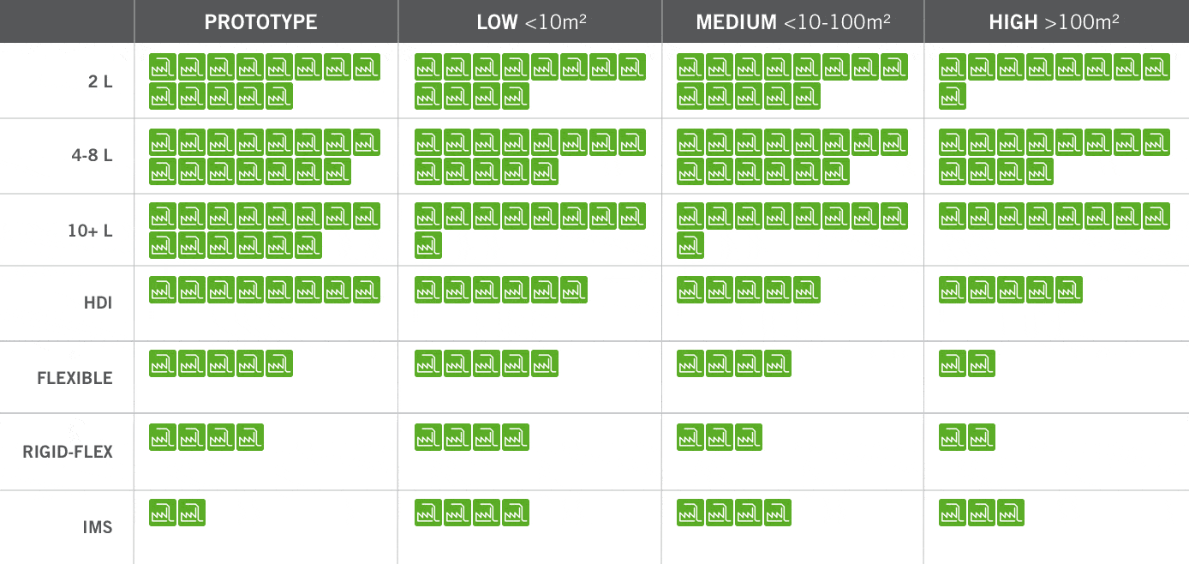Click last factory icon in HDI Prototype cell
1189x564 pixels.
[367, 290]
